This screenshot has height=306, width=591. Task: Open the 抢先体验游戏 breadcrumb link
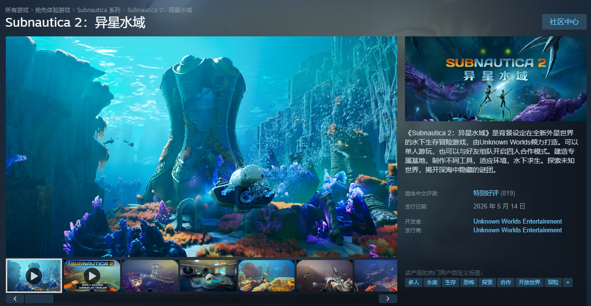pos(53,10)
